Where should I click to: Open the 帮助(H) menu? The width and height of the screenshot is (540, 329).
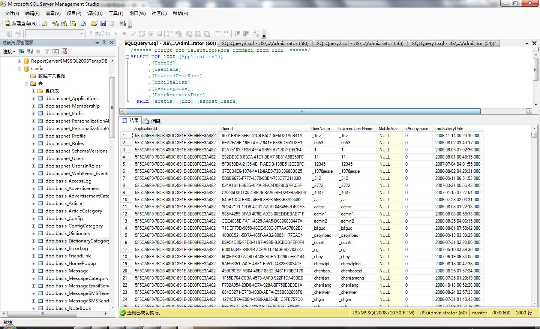pyautogui.click(x=180, y=13)
